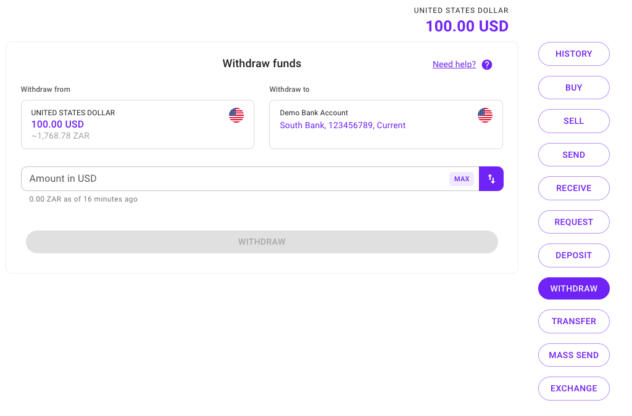Screen dimensions: 632x416
Task: Switch to the DEPOSIT page
Action: 573,255
